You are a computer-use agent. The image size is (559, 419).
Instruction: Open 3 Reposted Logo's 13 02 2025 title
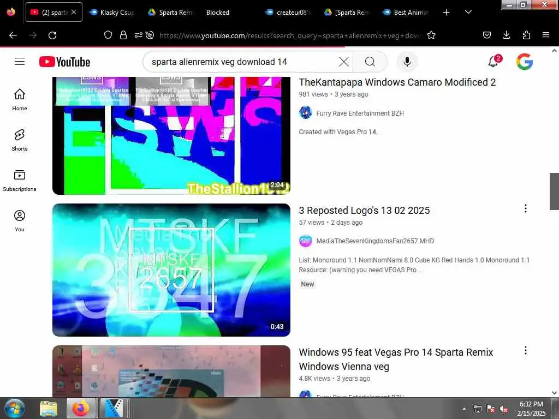click(x=364, y=211)
